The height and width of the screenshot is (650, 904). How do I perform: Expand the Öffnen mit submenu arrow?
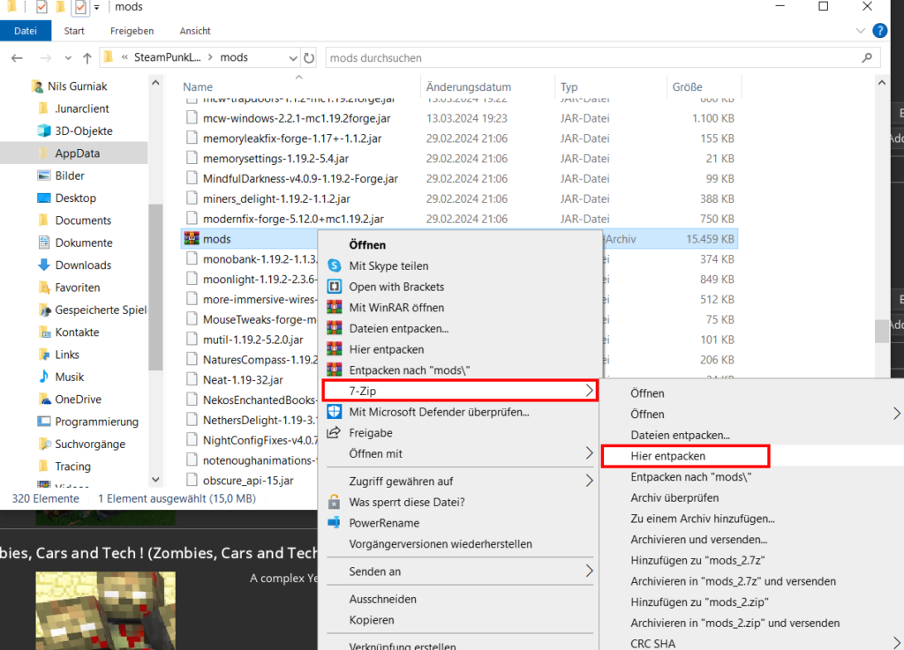pyautogui.click(x=590, y=453)
